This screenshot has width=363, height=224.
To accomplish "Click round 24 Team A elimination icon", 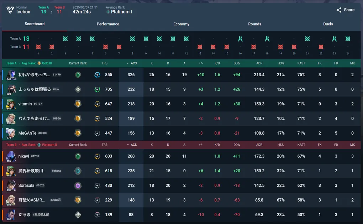I will click(348, 39).
